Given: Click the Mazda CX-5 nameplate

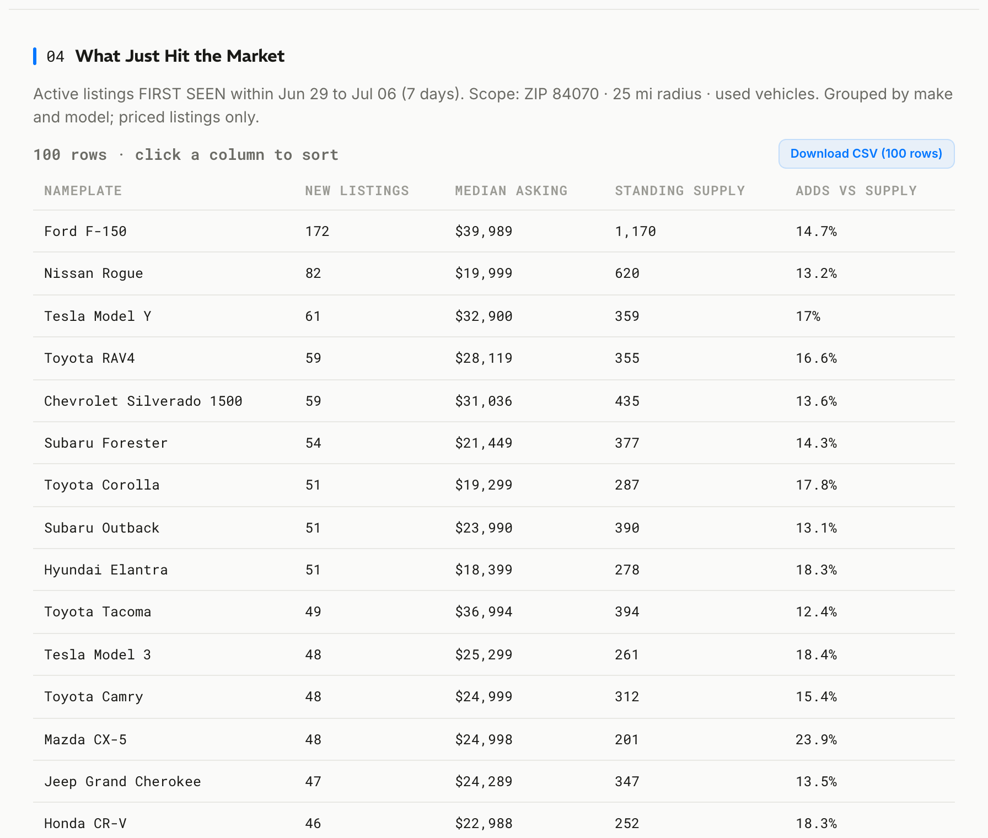Looking at the screenshot, I should point(85,739).
